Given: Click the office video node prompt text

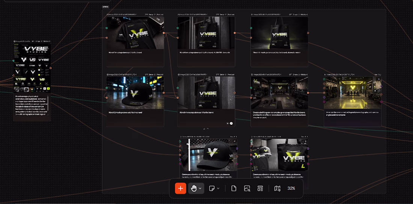Looking at the screenshot, I should coord(352,113).
